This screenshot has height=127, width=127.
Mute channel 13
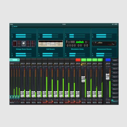coord(56,102)
